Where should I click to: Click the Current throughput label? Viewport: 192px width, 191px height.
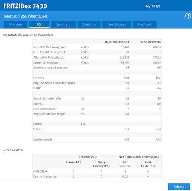[x=47, y=62]
